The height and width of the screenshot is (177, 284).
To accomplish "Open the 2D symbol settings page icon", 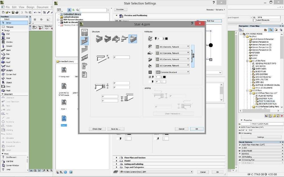I will coord(85,66).
